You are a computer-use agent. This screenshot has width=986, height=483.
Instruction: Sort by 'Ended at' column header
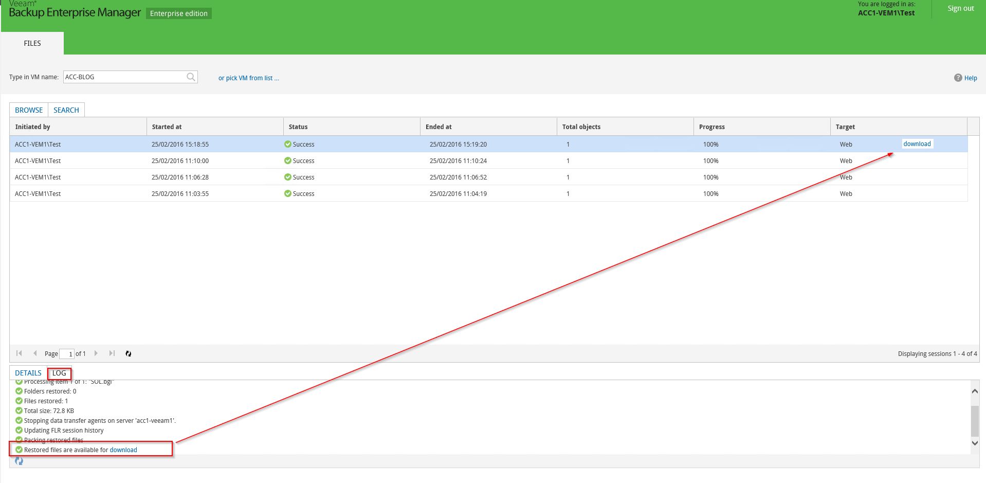(488, 127)
